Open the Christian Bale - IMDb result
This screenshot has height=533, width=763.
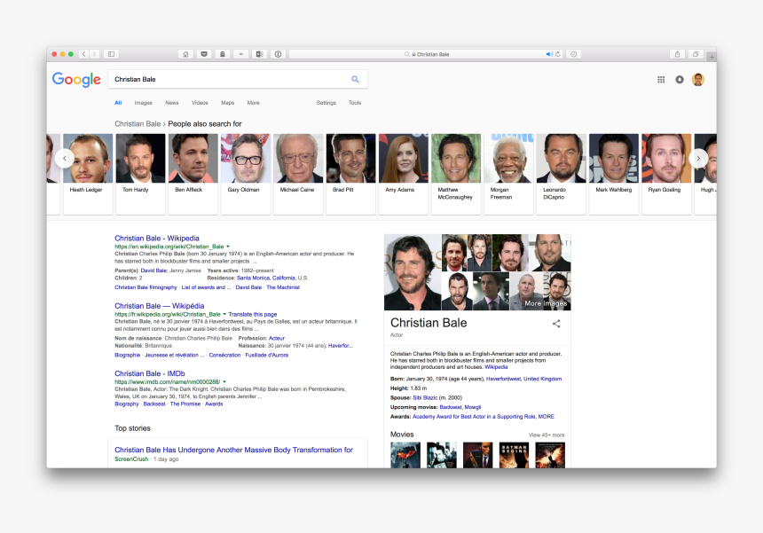[150, 373]
